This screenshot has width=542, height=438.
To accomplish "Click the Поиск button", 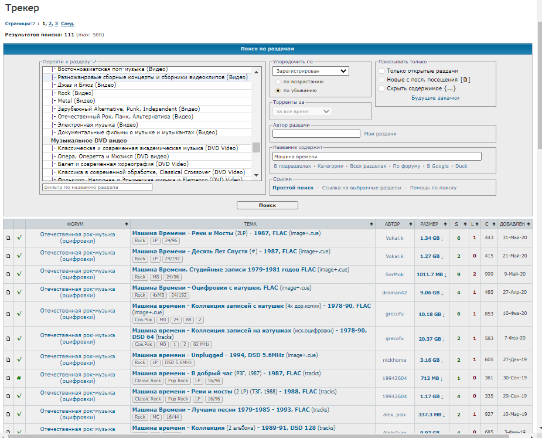I will click(x=267, y=205).
